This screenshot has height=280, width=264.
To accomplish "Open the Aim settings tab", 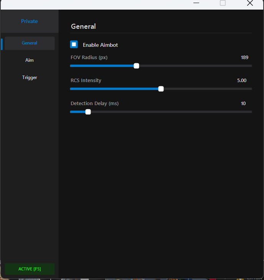I will (30, 60).
